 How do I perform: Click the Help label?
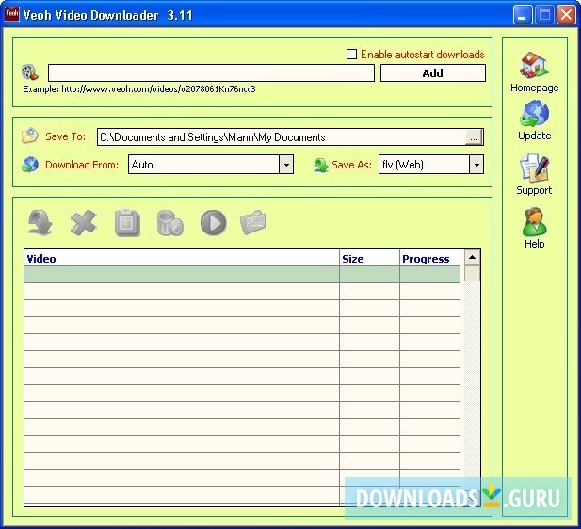pyautogui.click(x=534, y=244)
